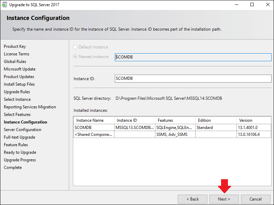Image resolution: width=274 pixels, height=205 pixels.
Task: Go to the Select Instance step
Action: click(17, 99)
